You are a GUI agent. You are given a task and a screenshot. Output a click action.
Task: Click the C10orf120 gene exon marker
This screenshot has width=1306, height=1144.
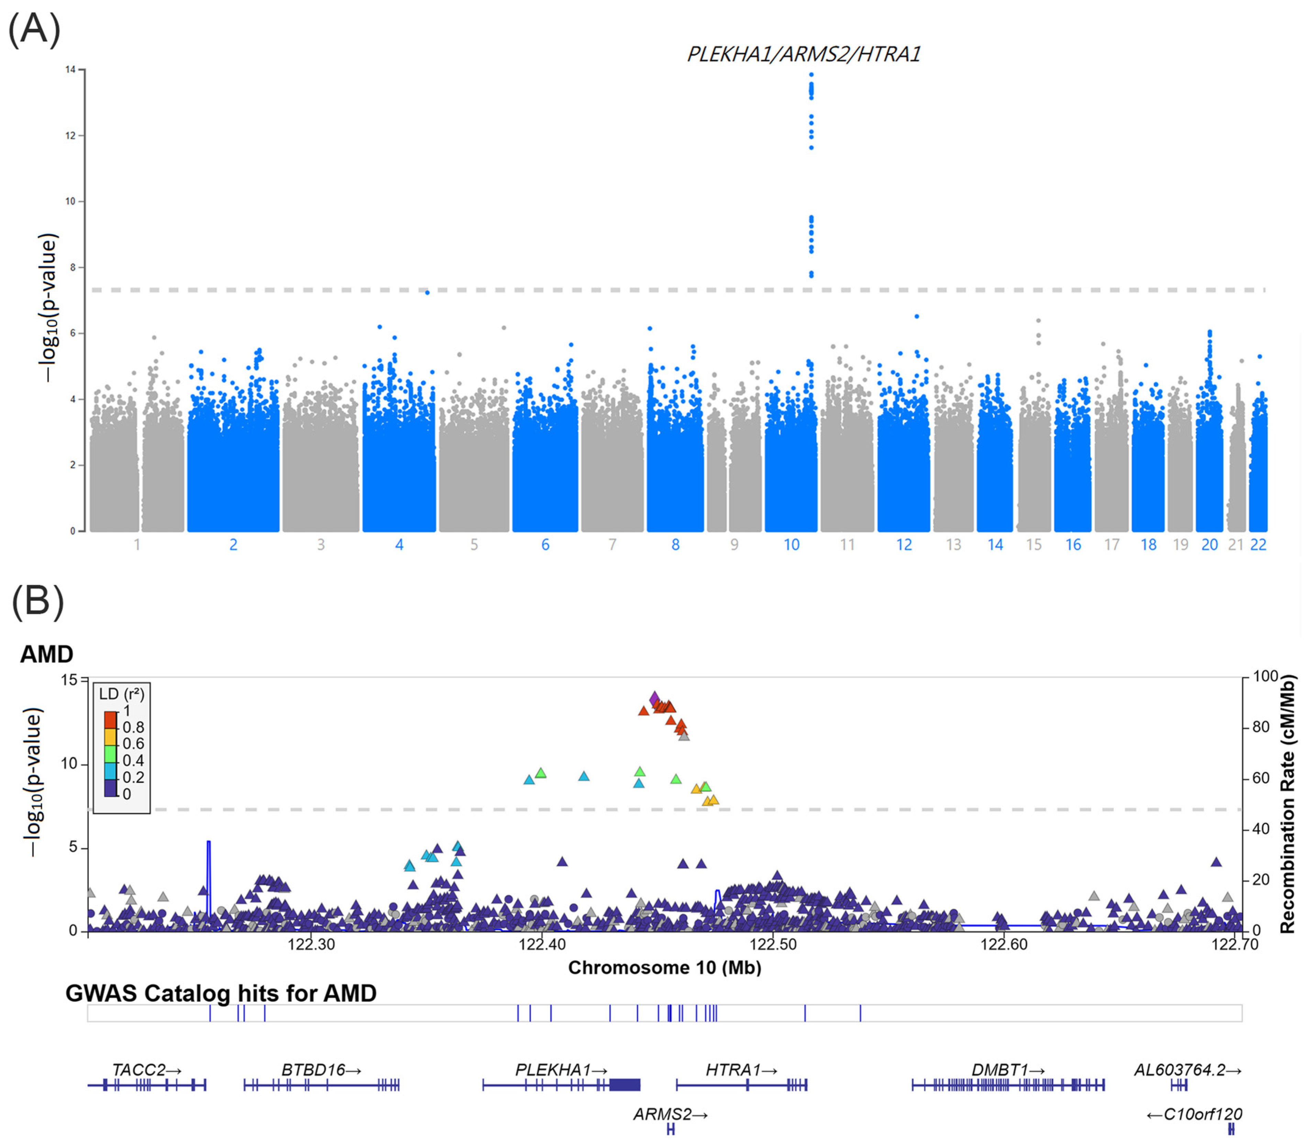[1231, 1129]
